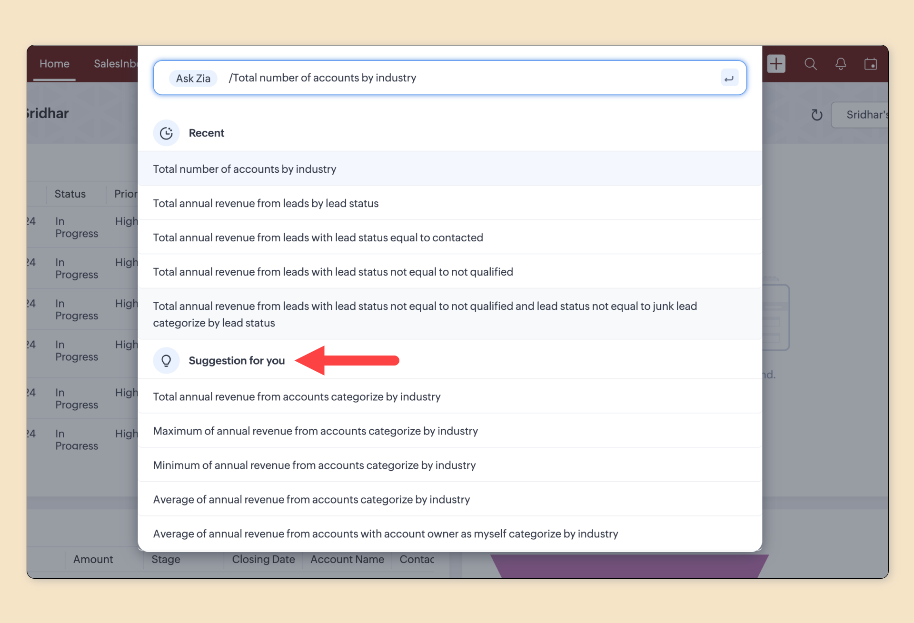Pick suggestion Minimum of annual revenue from accounts
The height and width of the screenshot is (623, 914).
(x=314, y=465)
